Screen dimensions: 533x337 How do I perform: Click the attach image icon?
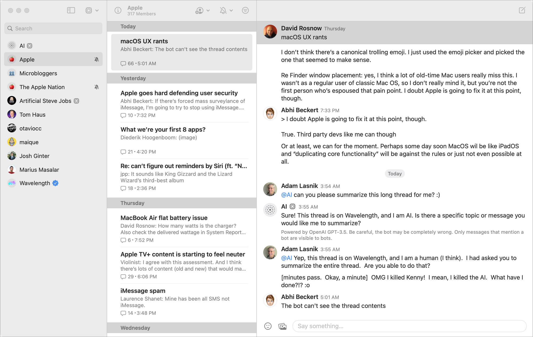(282, 326)
